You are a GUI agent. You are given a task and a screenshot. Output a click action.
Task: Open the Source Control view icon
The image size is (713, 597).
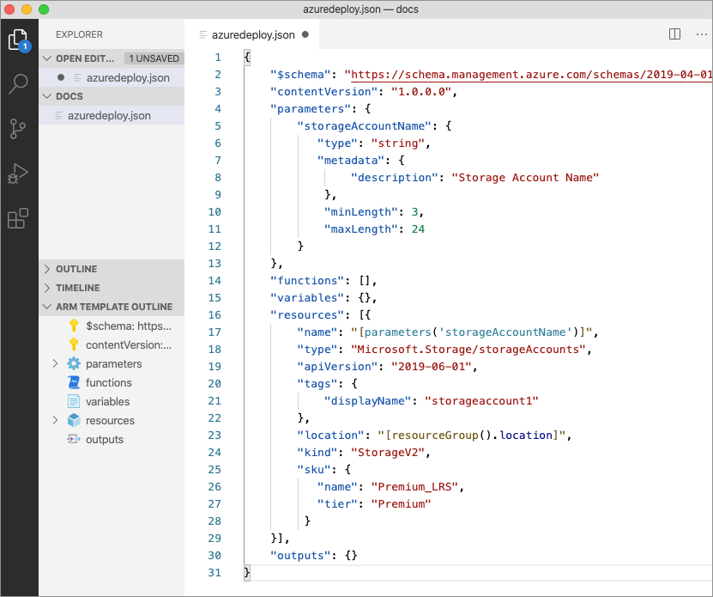pos(18,129)
